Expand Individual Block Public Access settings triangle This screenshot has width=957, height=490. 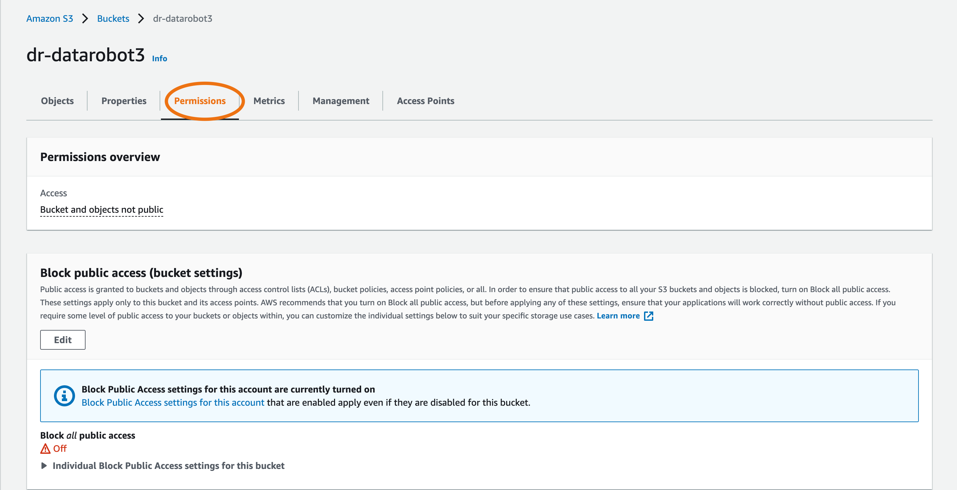44,466
